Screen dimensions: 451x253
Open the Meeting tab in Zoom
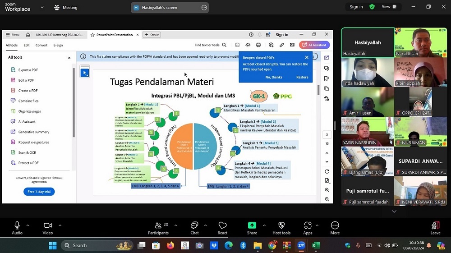point(66,8)
